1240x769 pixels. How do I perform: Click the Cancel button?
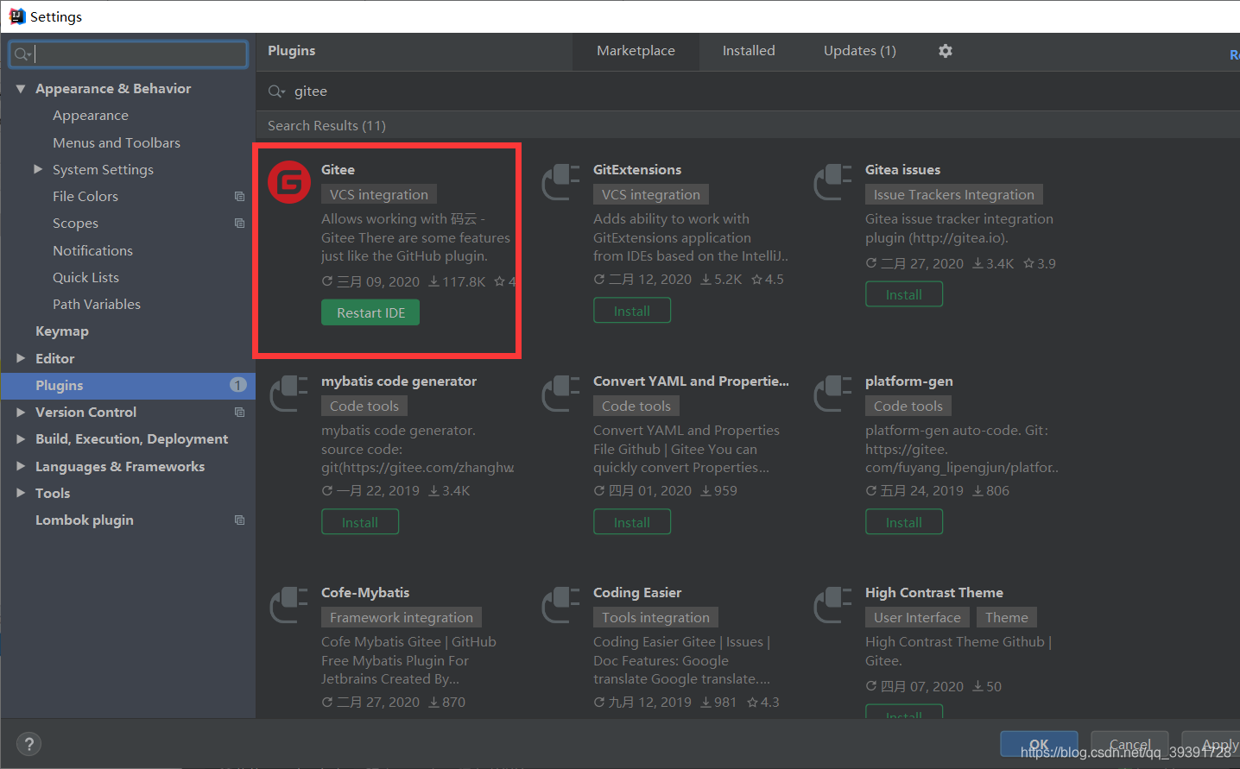coord(1129,744)
